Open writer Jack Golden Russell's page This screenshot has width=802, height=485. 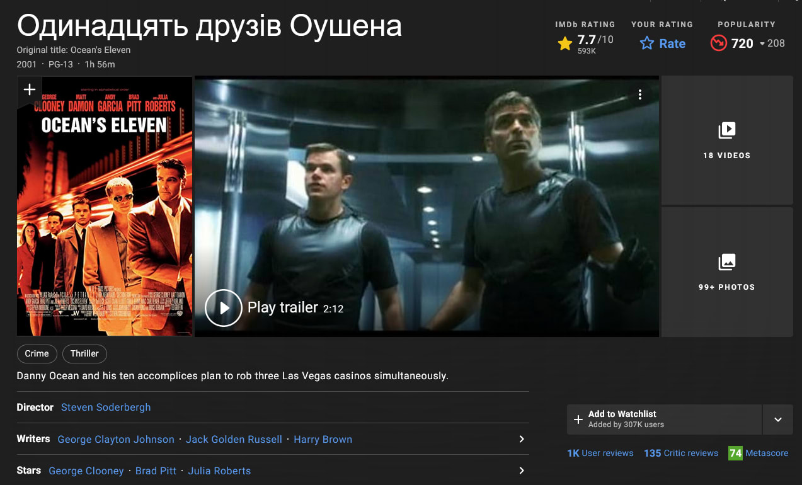click(234, 439)
